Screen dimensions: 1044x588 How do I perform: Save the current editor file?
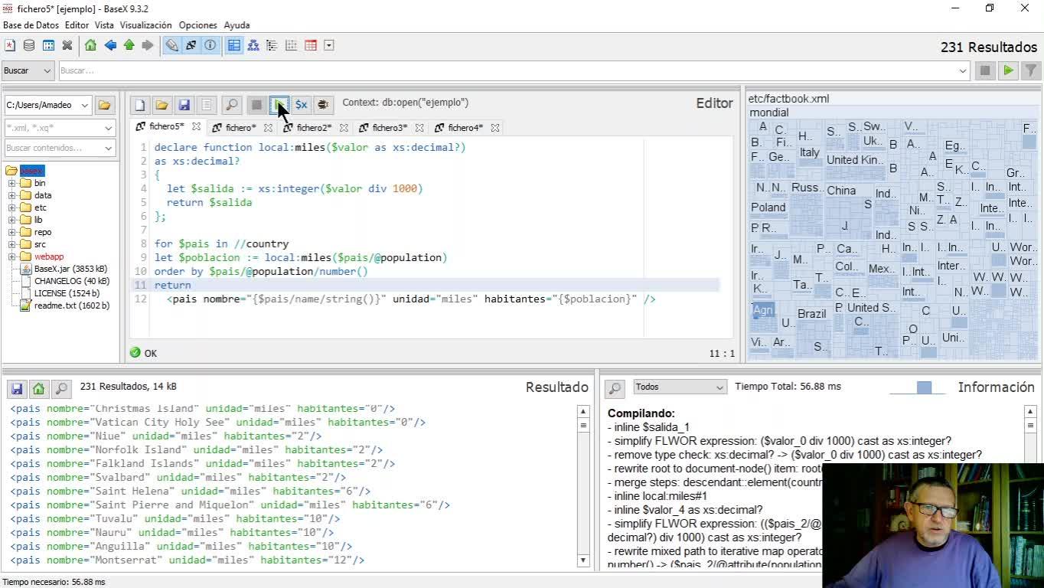pyautogui.click(x=184, y=105)
